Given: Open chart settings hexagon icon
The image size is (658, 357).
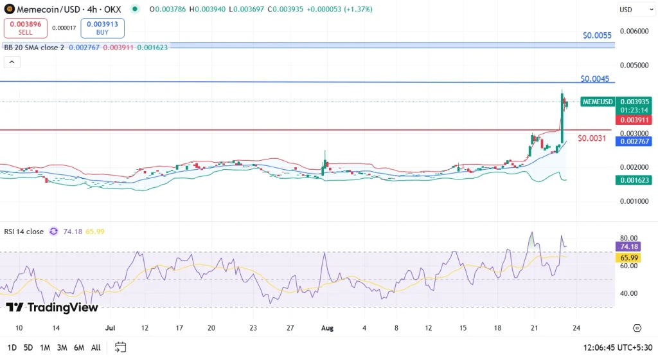Looking at the screenshot, I should [637, 328].
